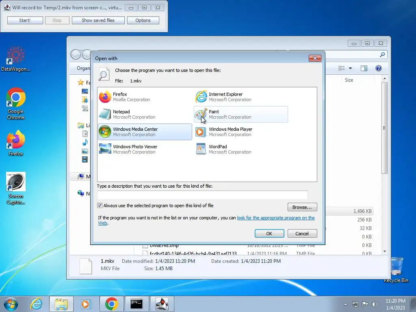Confirm with the OK button

(269, 234)
